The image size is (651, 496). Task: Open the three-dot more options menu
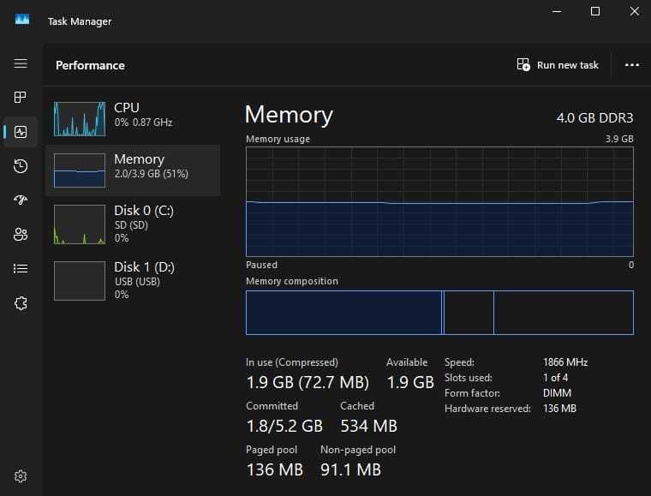point(632,65)
